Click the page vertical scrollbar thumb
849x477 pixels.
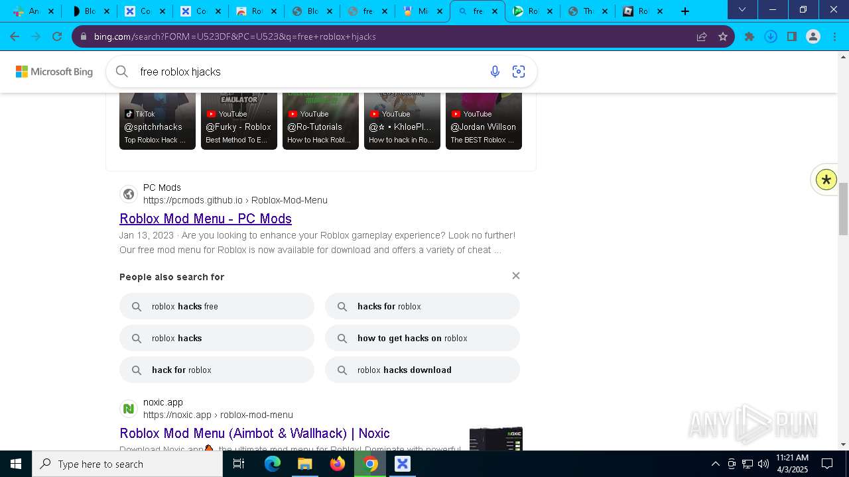click(x=843, y=208)
